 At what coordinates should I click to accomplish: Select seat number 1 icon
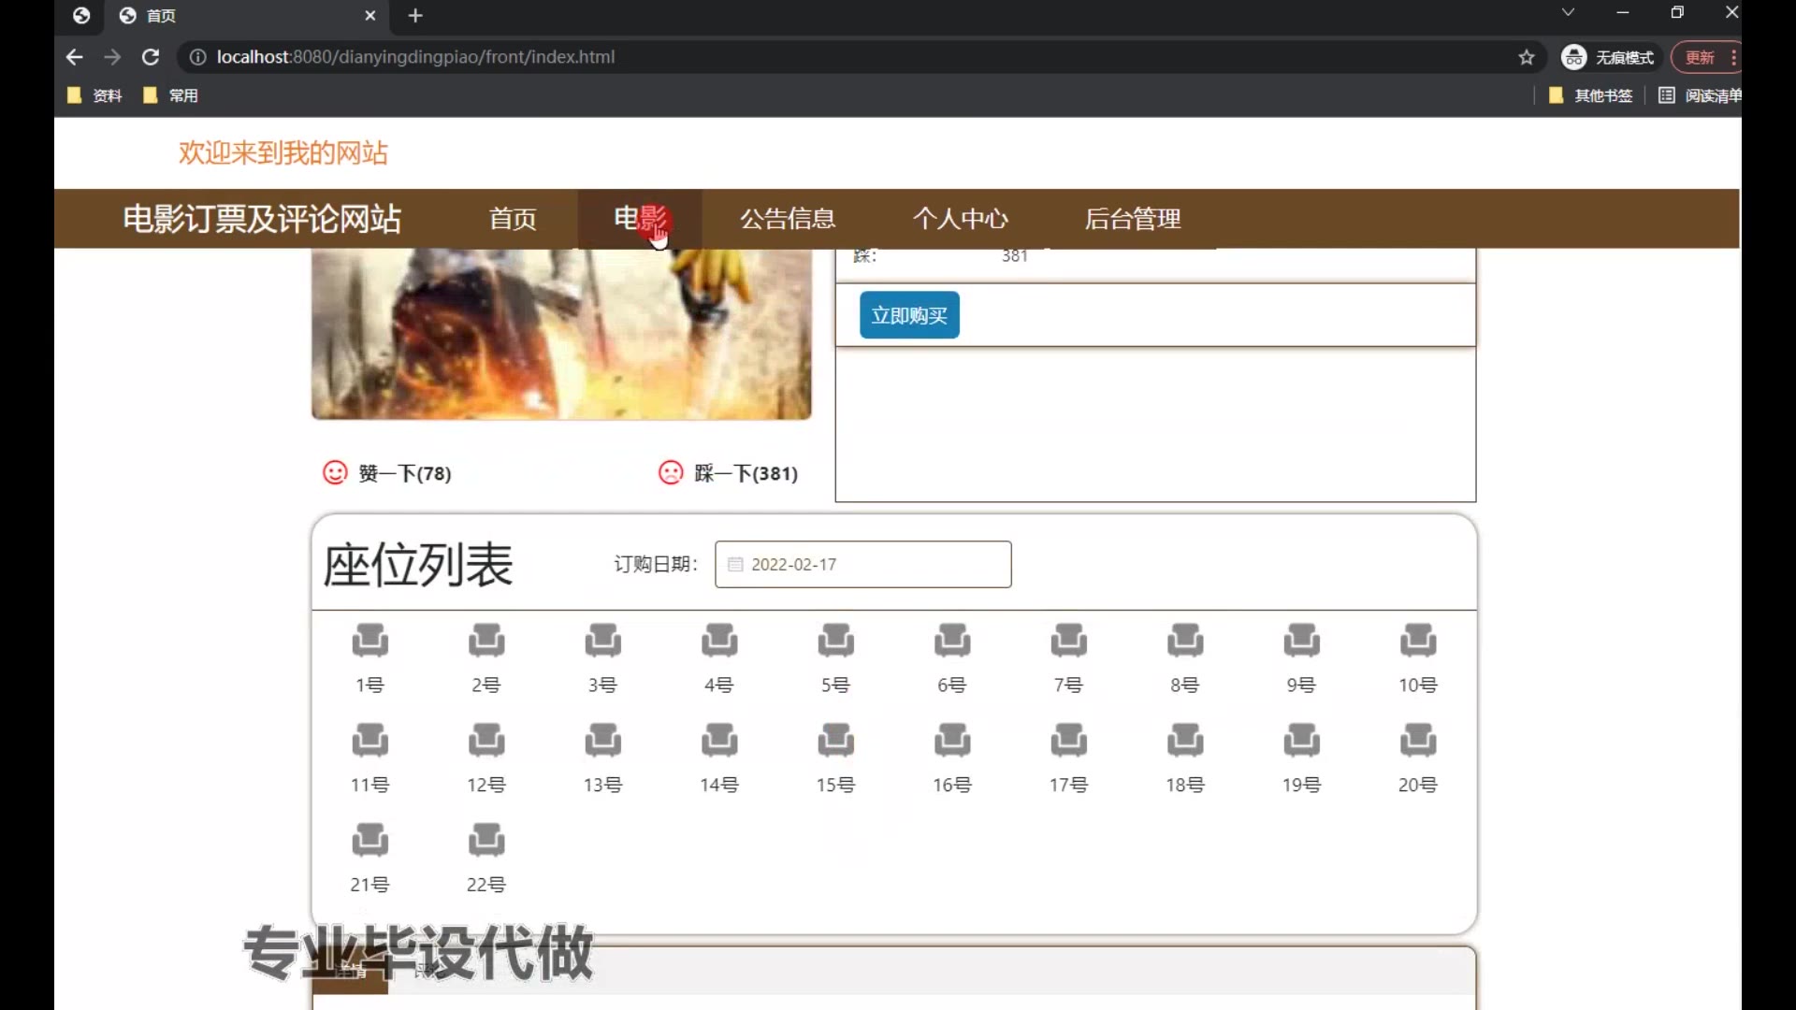[369, 641]
